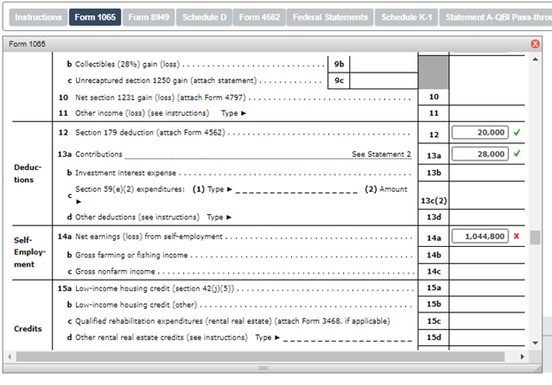
Task: Click the vertical scrollbar down arrow
Action: (x=535, y=343)
